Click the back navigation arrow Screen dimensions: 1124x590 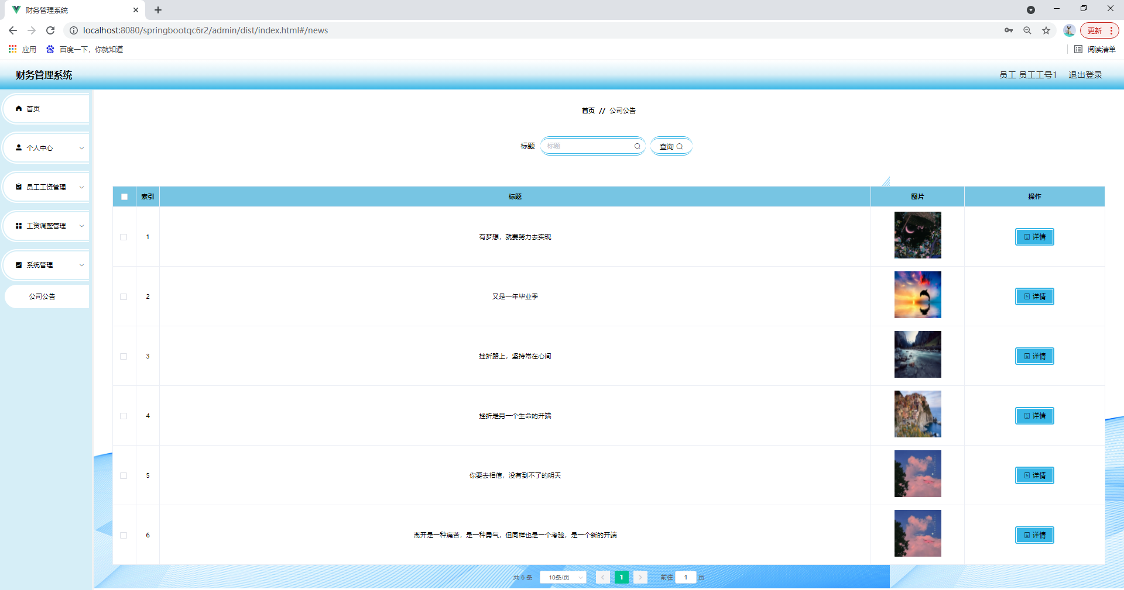coord(13,30)
